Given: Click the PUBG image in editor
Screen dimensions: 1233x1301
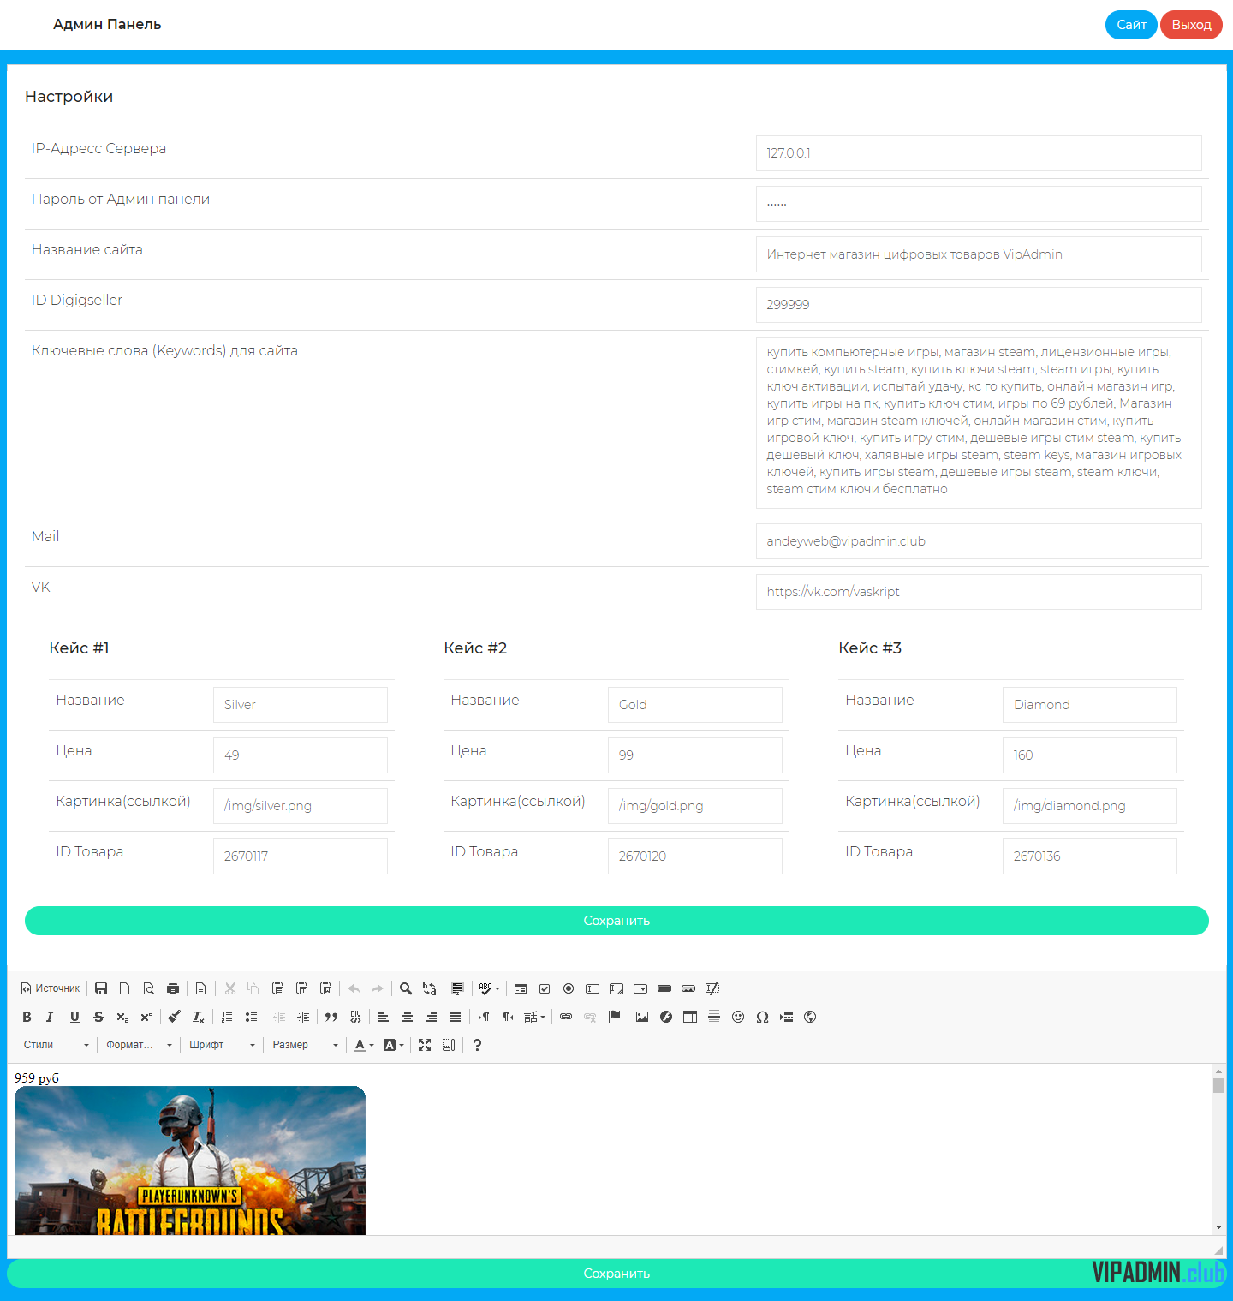Looking at the screenshot, I should [x=190, y=1161].
